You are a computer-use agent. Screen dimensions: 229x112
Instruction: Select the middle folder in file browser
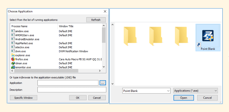tap(156, 36)
